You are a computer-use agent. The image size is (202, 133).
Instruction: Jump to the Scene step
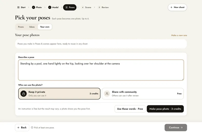pyautogui.click(x=86, y=7)
